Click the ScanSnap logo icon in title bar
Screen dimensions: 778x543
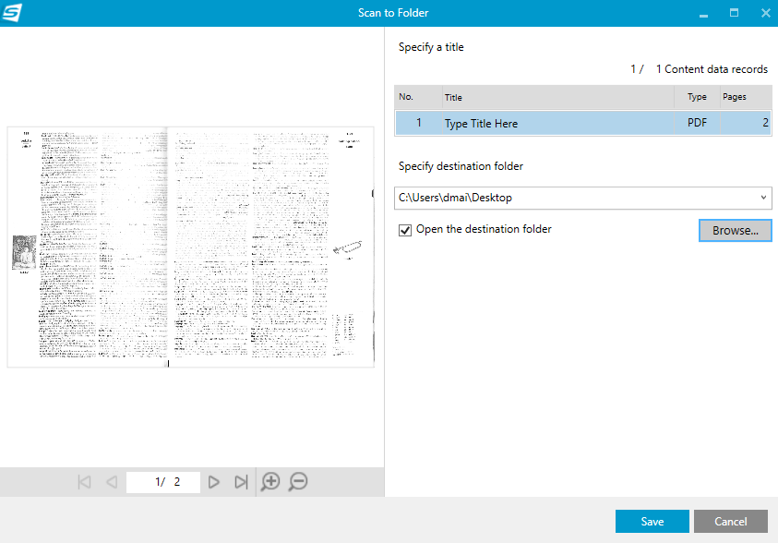point(13,13)
